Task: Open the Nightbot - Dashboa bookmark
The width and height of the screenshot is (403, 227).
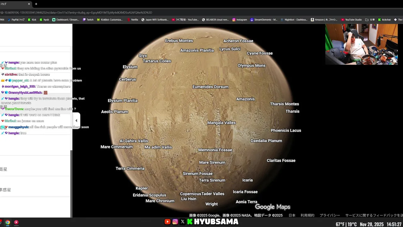Action: click(294, 20)
